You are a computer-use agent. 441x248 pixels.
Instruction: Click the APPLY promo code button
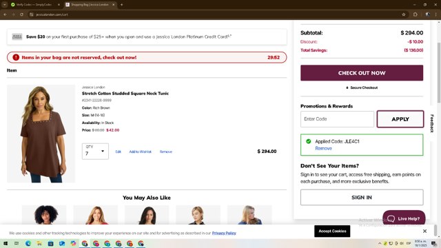point(400,119)
